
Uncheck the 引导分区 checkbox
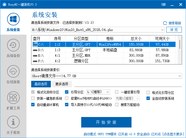67,92
